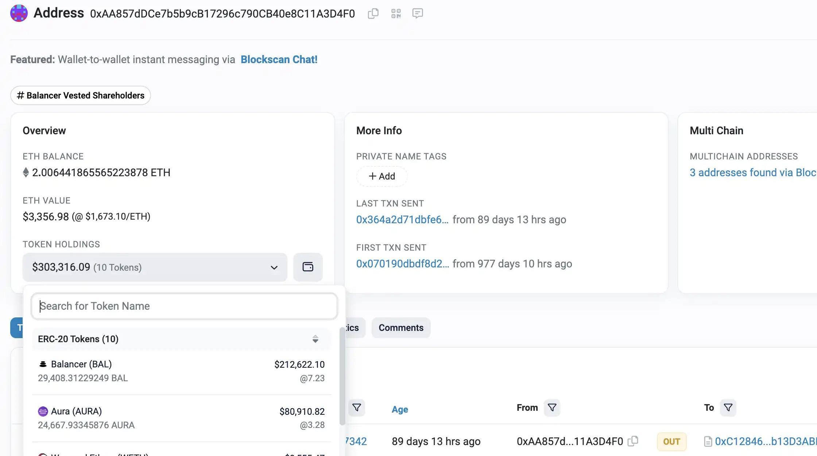Copy the From address 0xAA857d...11A3D4F0
817x456 pixels.
[x=633, y=441]
